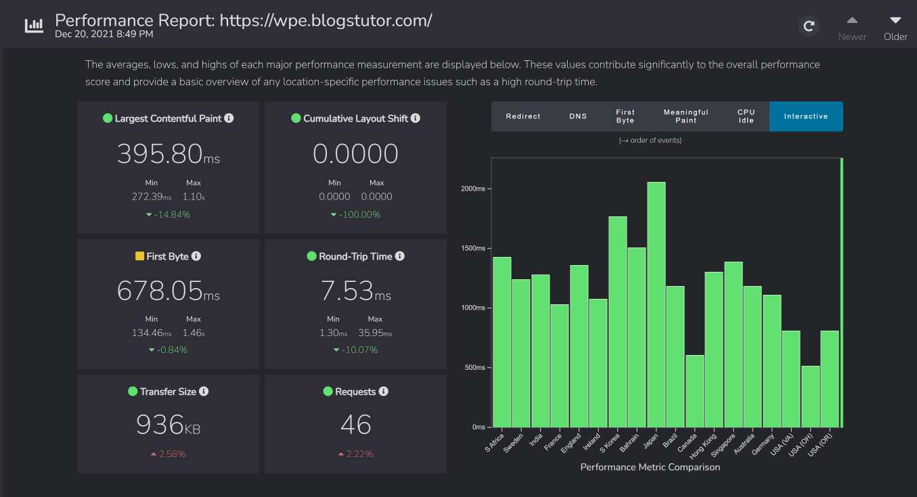Click the Japan bar in chart
Image resolution: width=917 pixels, height=497 pixels.
pyautogui.click(x=656, y=305)
